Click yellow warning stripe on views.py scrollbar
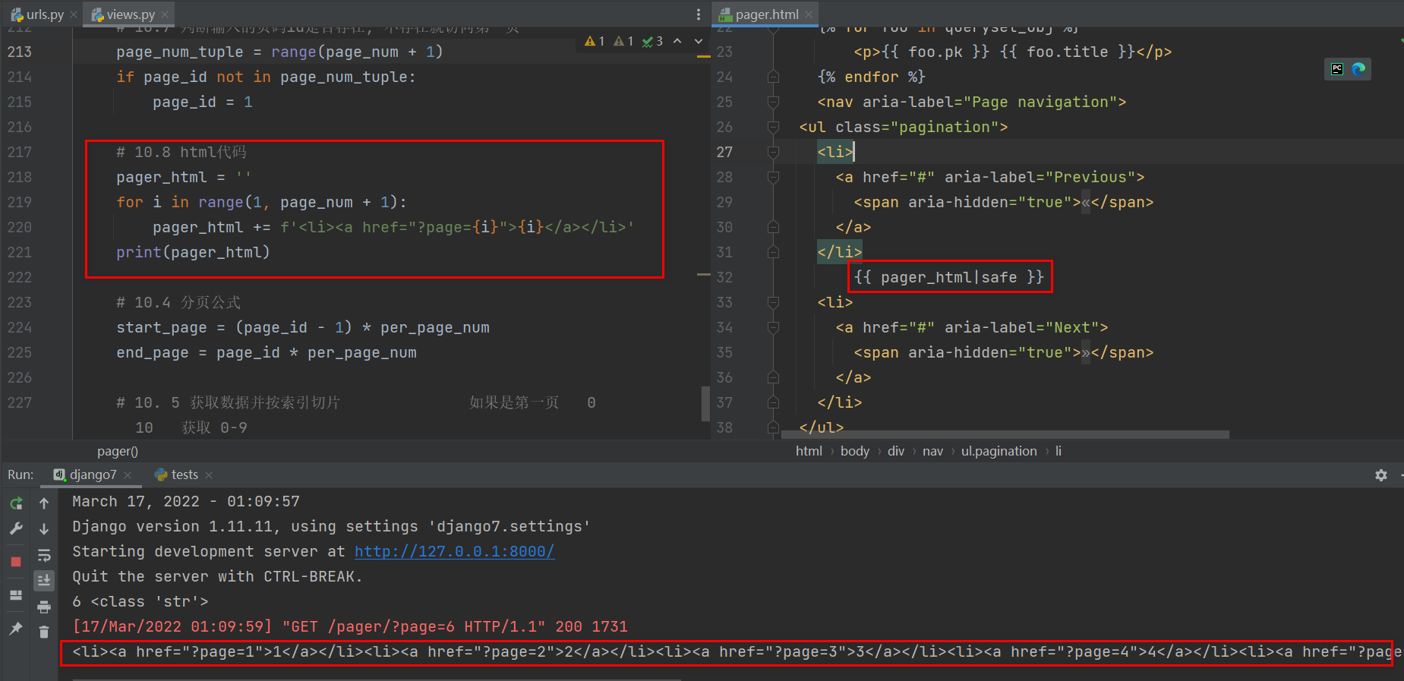1404x681 pixels. tap(704, 56)
